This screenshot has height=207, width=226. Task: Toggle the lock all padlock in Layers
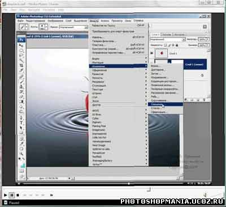(177, 45)
